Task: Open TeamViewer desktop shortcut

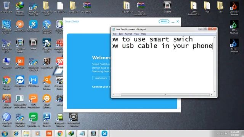Action: (x=20, y=83)
